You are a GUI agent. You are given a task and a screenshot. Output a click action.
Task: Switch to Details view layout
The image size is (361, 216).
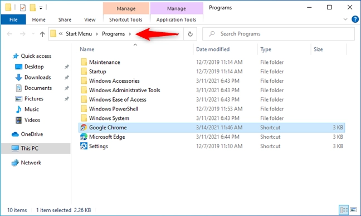tap(344, 210)
